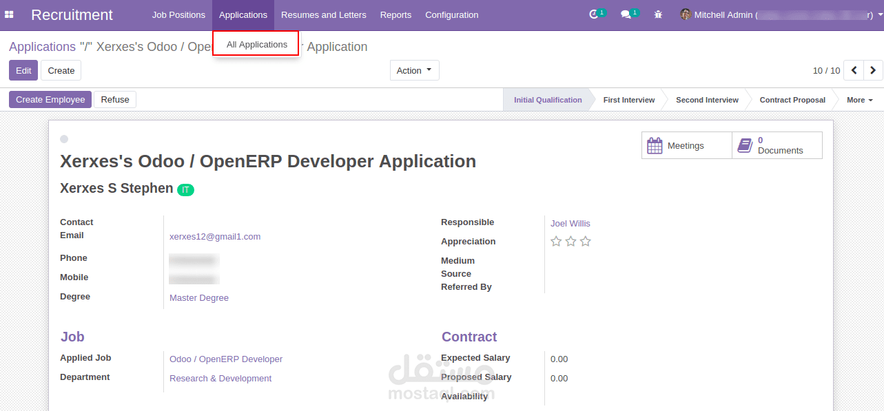Click the Contract section heading
The width and height of the screenshot is (884, 411).
(469, 337)
